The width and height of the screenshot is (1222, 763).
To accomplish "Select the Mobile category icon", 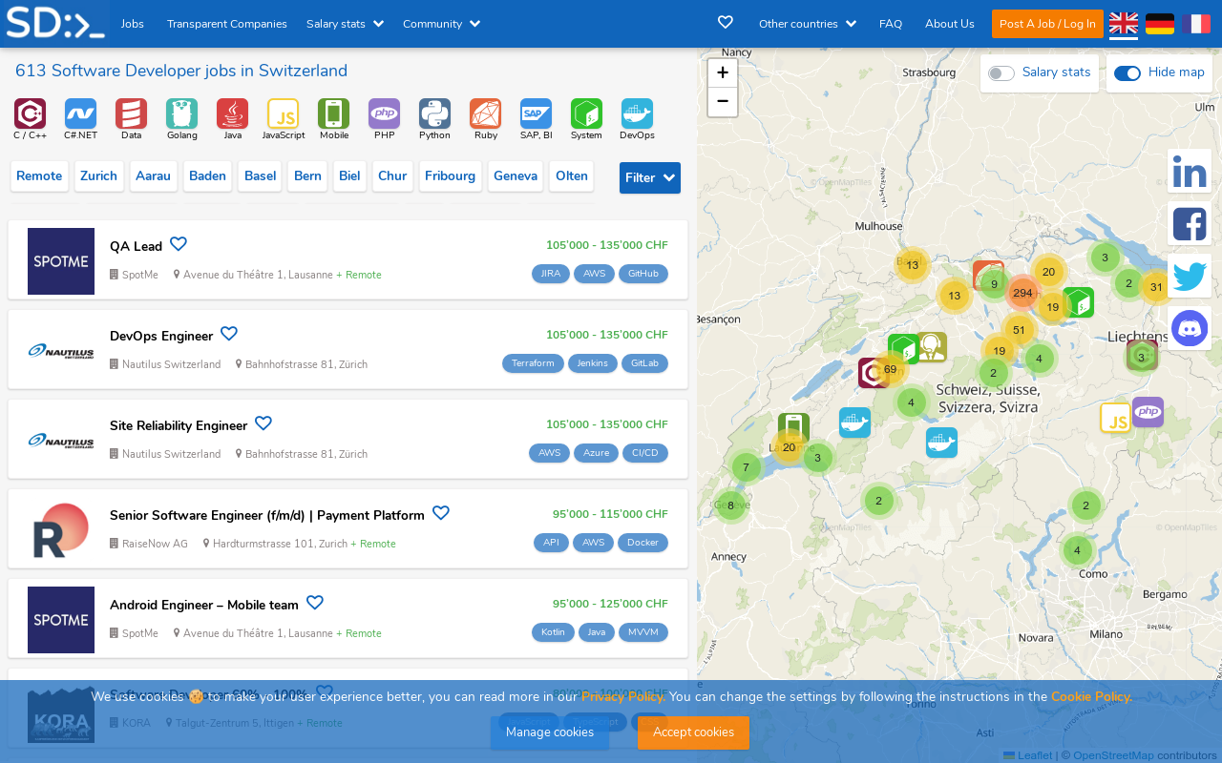I will [x=334, y=113].
